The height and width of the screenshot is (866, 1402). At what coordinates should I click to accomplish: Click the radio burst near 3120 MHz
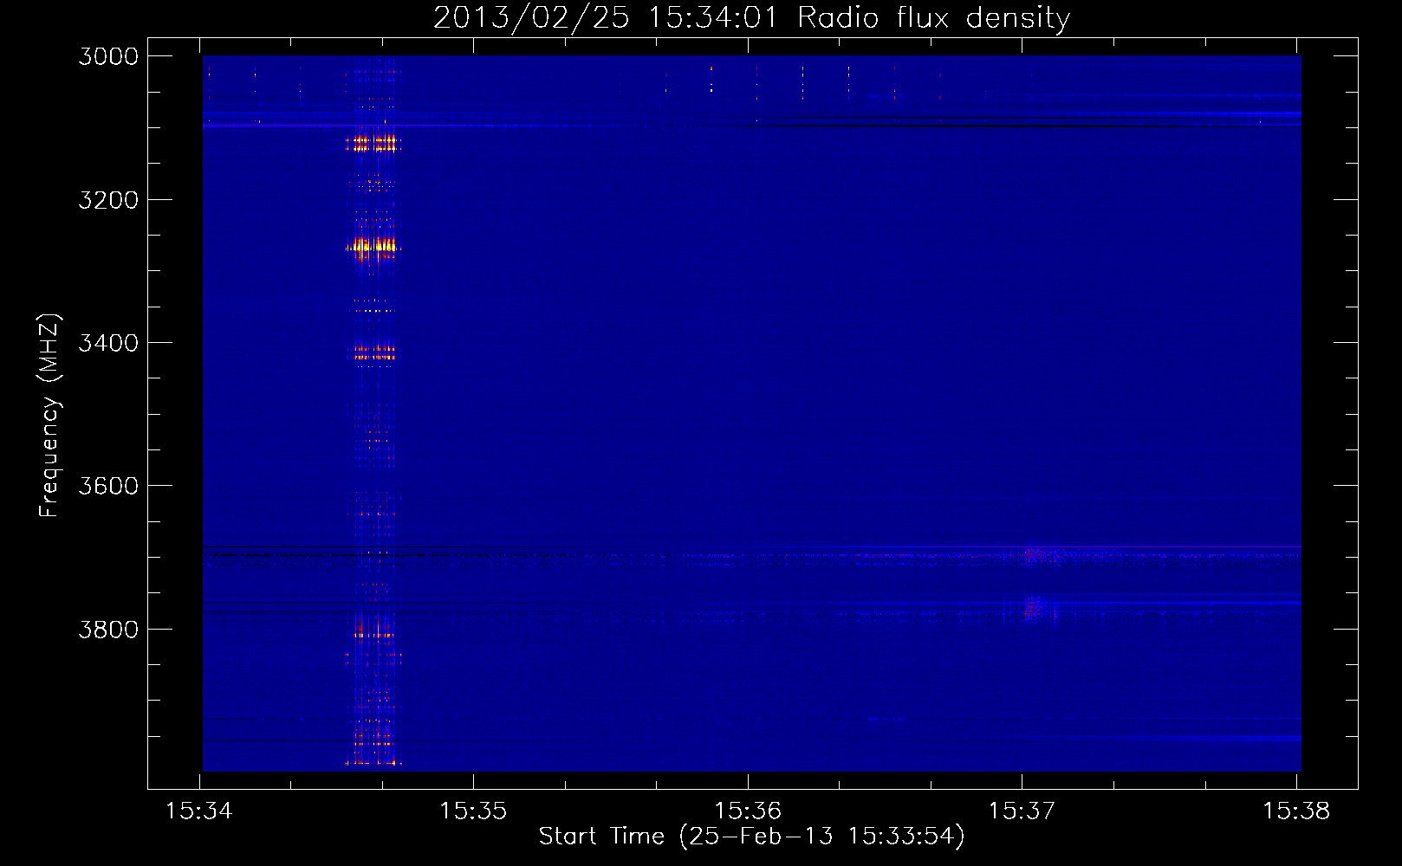point(373,143)
